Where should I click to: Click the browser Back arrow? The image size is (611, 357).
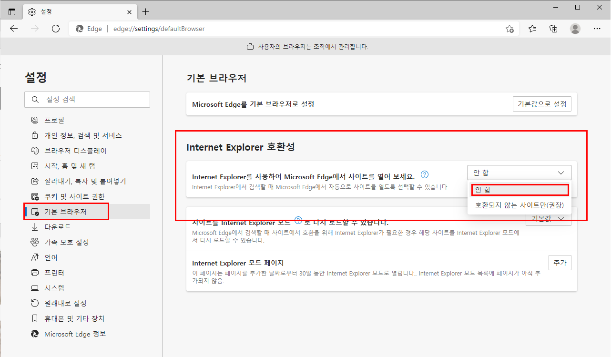[14, 29]
